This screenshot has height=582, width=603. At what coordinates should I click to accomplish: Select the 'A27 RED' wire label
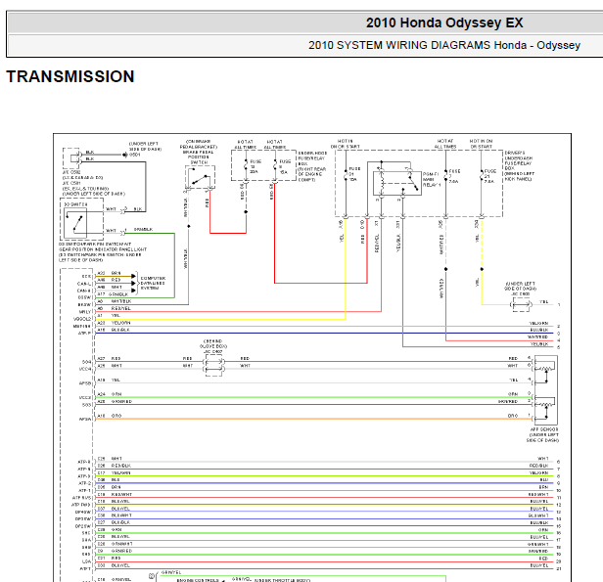coord(109,358)
